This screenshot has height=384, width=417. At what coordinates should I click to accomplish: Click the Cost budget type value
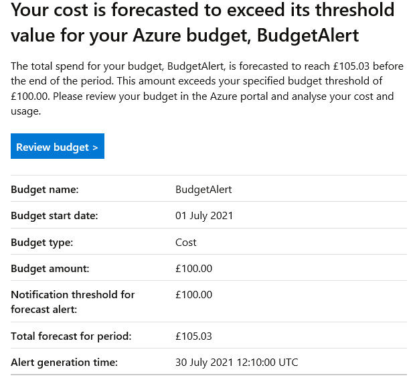(186, 243)
